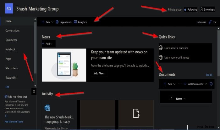Click the page scroll up arrow at right edge

click(218, 29)
